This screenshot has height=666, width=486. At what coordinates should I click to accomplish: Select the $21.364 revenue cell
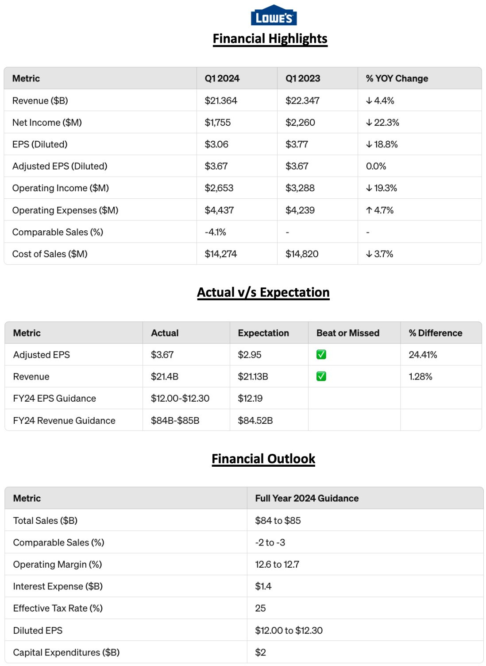pyautogui.click(x=221, y=101)
